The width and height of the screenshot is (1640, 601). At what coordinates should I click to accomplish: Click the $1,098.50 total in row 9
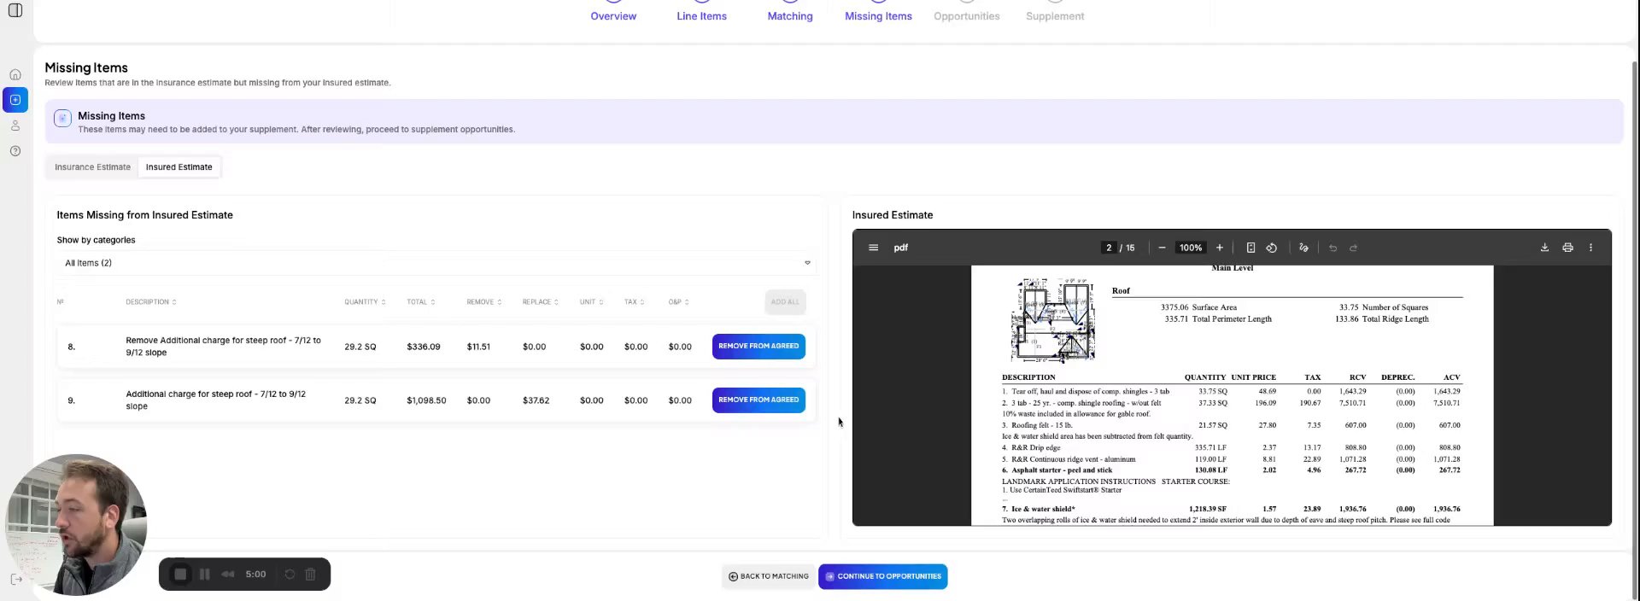point(426,400)
